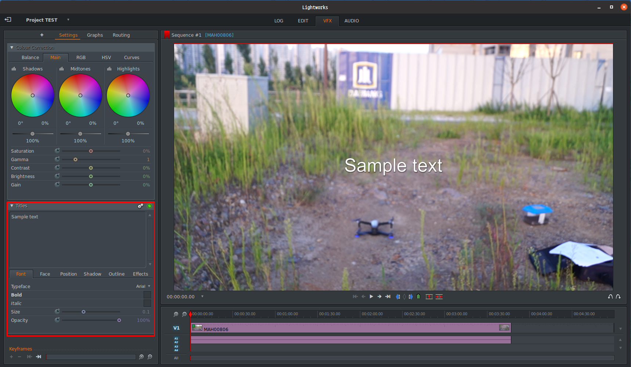Add a new effect with plus icon

(42, 35)
